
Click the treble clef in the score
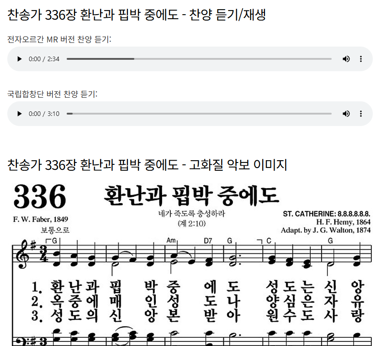click(22, 254)
